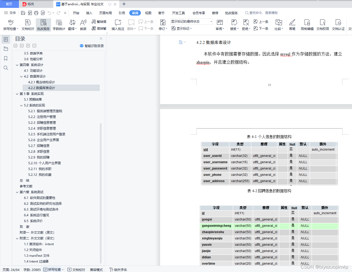Open the 文件 menu

click(10, 13)
